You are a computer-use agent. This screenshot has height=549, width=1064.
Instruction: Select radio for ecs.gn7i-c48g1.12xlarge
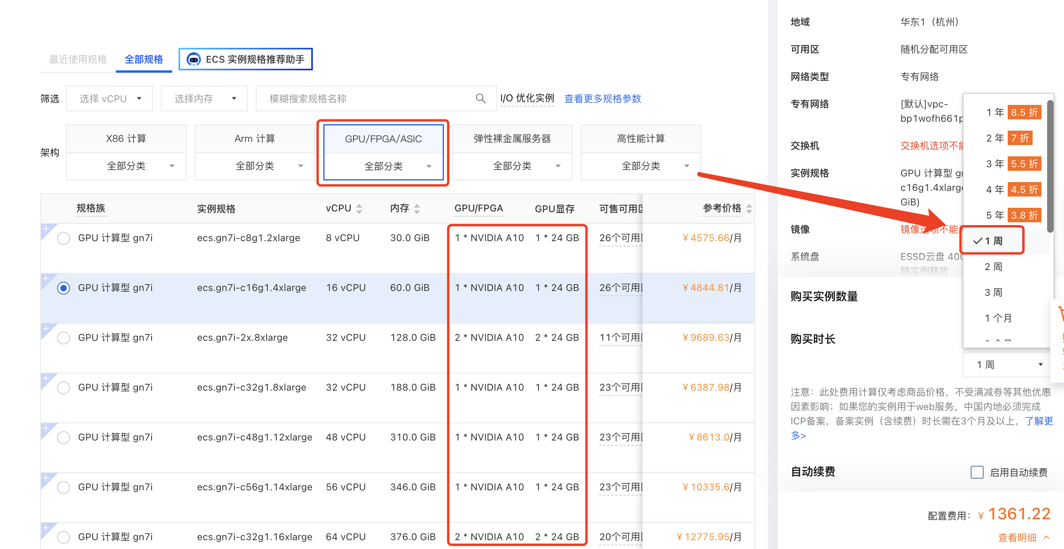coord(64,438)
